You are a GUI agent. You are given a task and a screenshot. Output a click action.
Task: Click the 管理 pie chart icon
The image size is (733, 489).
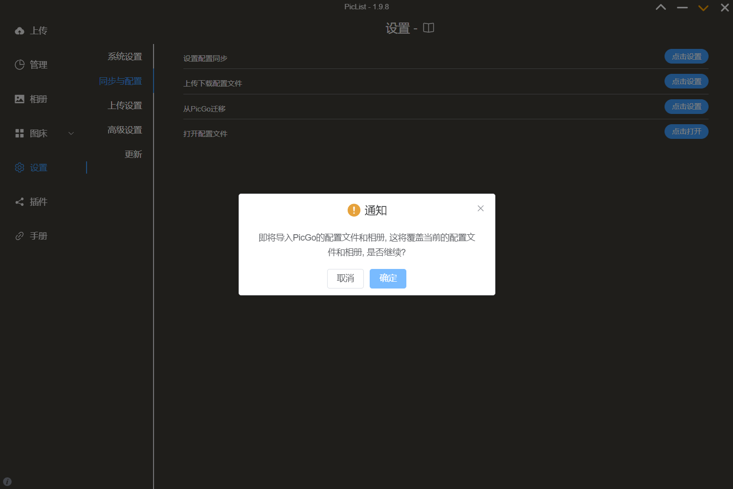[20, 65]
